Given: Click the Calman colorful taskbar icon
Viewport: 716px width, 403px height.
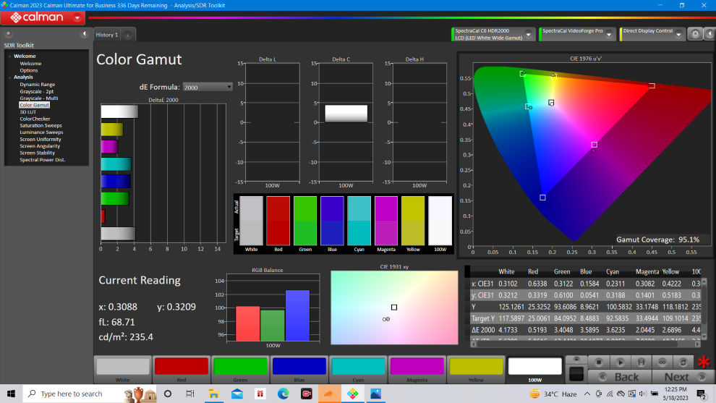Looking at the screenshot, I should coord(352,394).
